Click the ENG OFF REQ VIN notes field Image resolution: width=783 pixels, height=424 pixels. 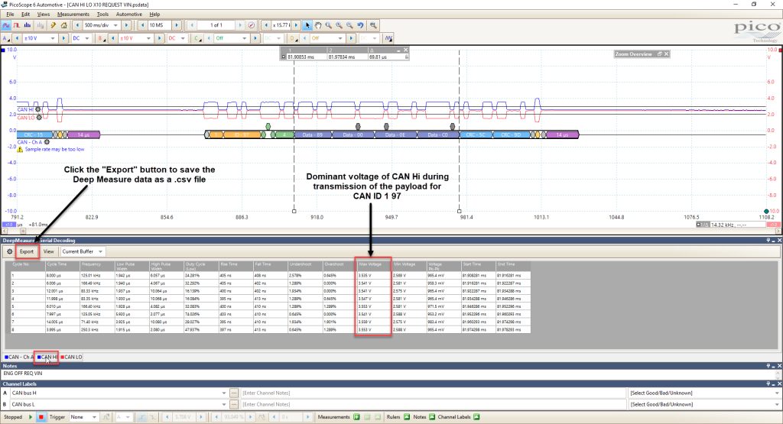(x=389, y=373)
